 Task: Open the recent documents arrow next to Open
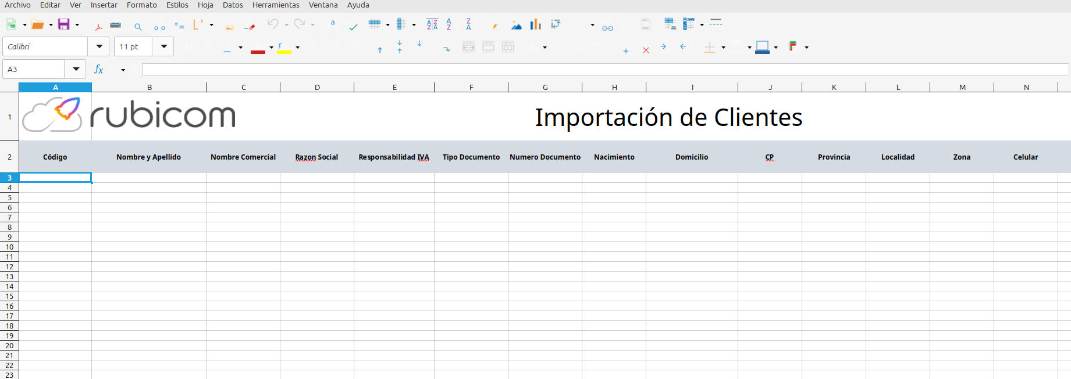(51, 25)
